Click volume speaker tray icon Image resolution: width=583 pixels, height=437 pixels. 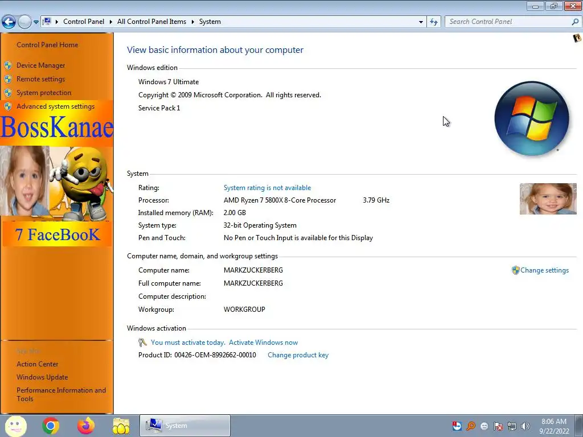pyautogui.click(x=525, y=426)
